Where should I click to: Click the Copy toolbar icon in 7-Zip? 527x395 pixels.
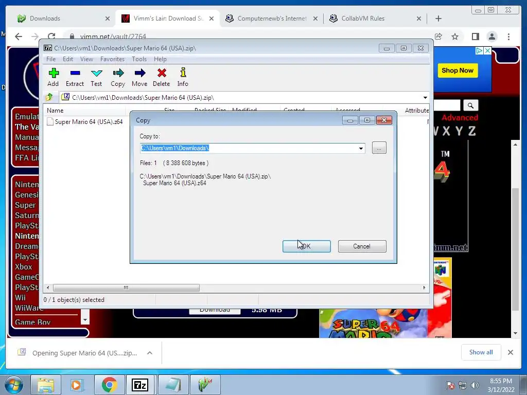point(118,77)
